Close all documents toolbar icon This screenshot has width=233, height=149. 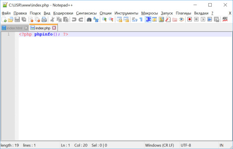[37, 19]
